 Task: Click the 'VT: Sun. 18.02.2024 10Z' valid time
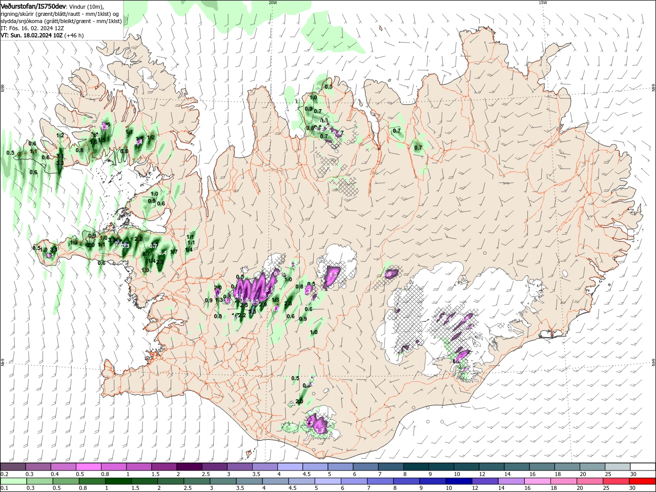pyautogui.click(x=31, y=35)
